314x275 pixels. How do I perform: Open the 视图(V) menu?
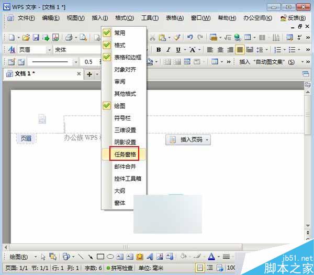click(x=75, y=18)
